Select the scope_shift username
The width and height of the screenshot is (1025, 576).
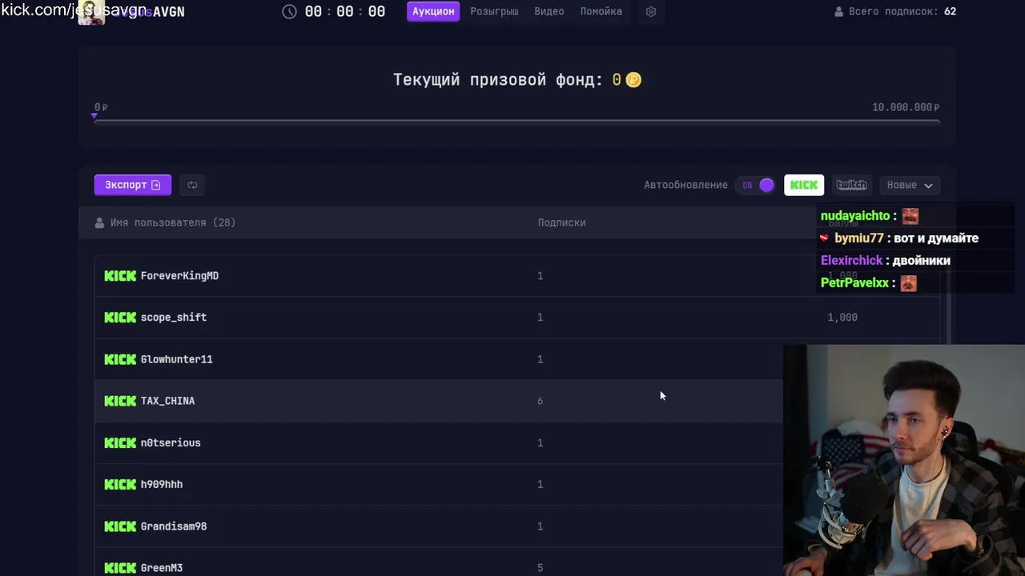coord(174,317)
